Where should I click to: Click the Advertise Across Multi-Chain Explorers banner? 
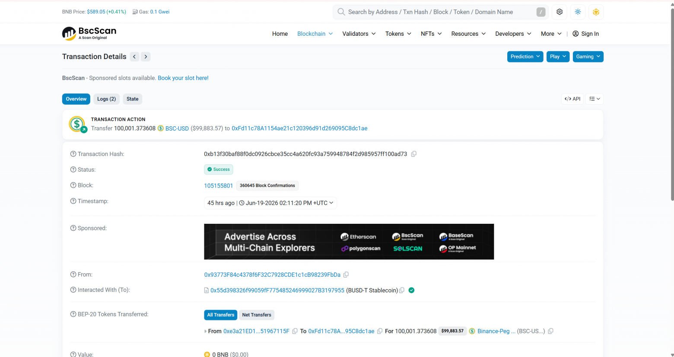(349, 241)
